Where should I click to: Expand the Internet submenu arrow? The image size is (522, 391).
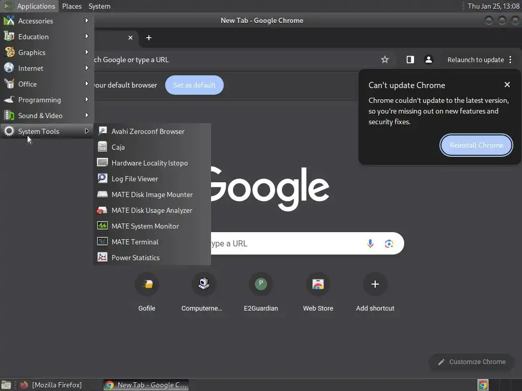pos(87,68)
